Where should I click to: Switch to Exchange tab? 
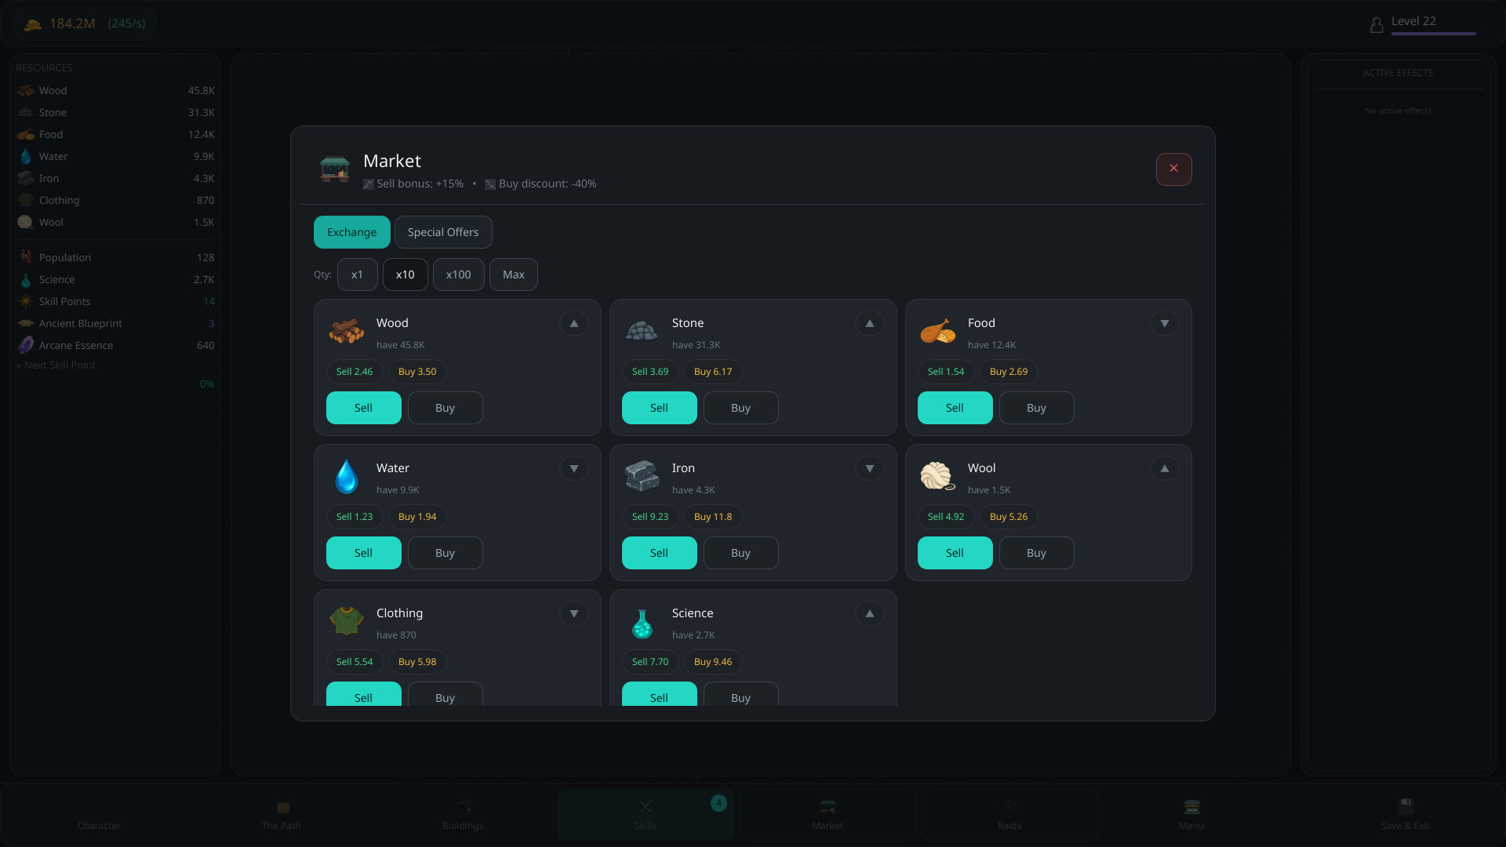click(352, 232)
